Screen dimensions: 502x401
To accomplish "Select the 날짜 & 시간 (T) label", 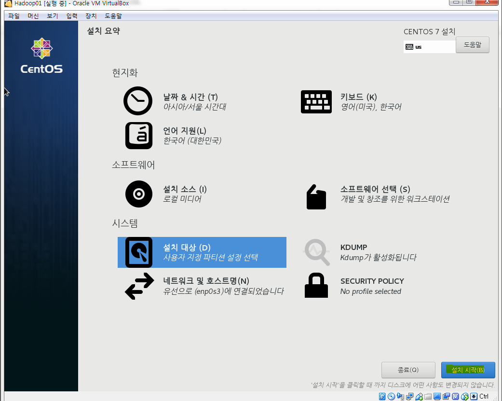I will 190,97.
